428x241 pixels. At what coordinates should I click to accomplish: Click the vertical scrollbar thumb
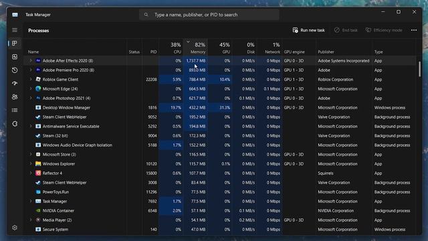(x=419, y=69)
